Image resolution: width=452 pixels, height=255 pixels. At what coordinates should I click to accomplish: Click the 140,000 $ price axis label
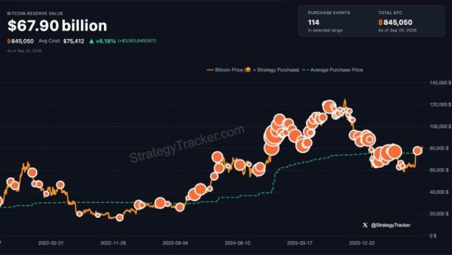pos(440,83)
